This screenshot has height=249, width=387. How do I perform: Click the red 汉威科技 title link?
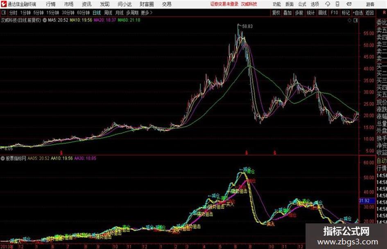[x=249, y=4]
